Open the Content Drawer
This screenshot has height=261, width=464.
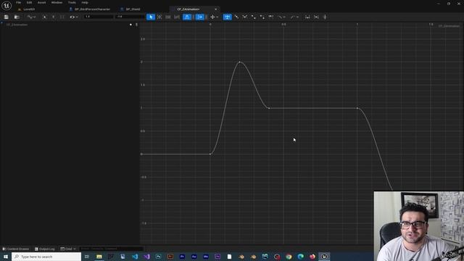click(x=16, y=249)
